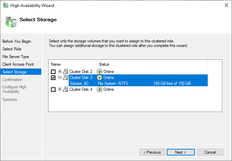Screen dimensions: 232x161
Task: Click the Previous button
Action: click(x=152, y=152)
